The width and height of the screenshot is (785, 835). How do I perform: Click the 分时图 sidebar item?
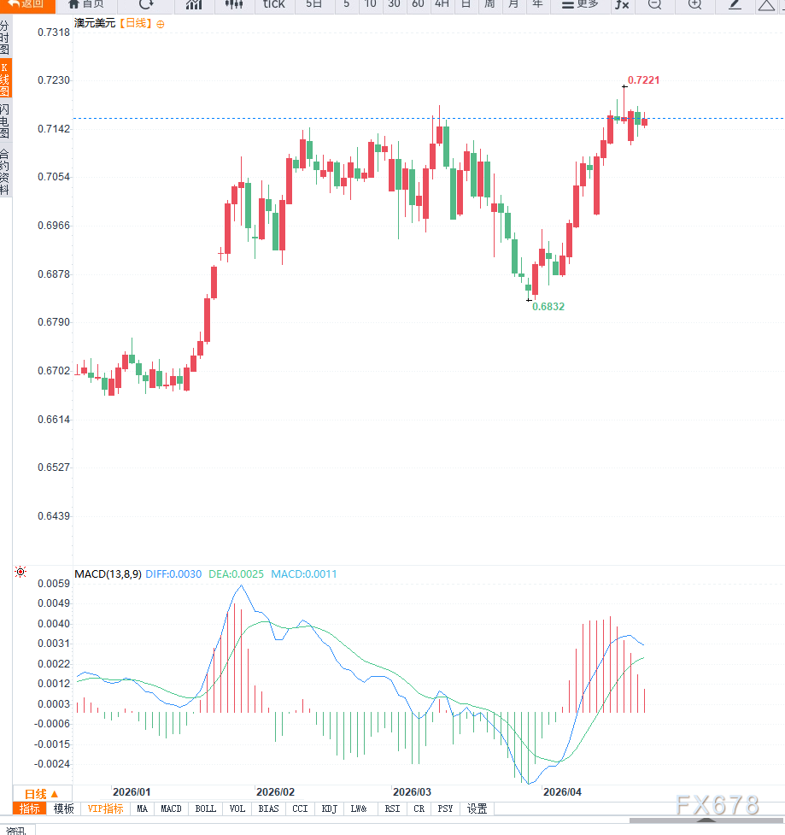tap(5, 38)
